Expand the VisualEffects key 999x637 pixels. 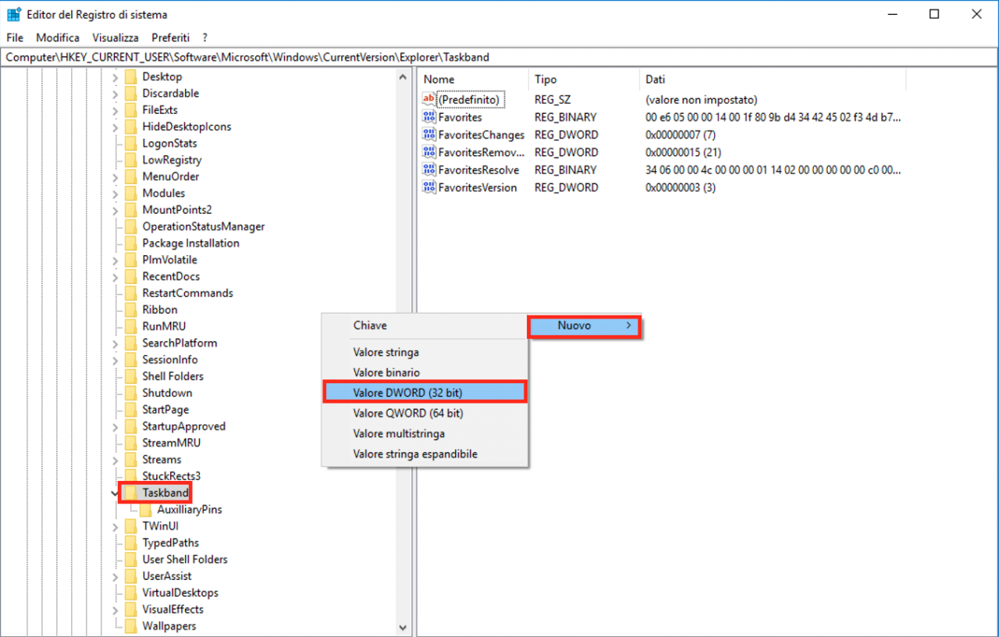point(116,610)
